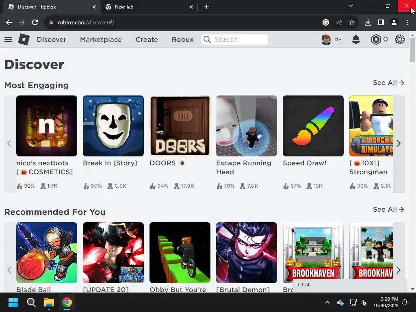This screenshot has width=416, height=312.
Task: Open Brutal Demon game thumbnail
Action: 247,253
